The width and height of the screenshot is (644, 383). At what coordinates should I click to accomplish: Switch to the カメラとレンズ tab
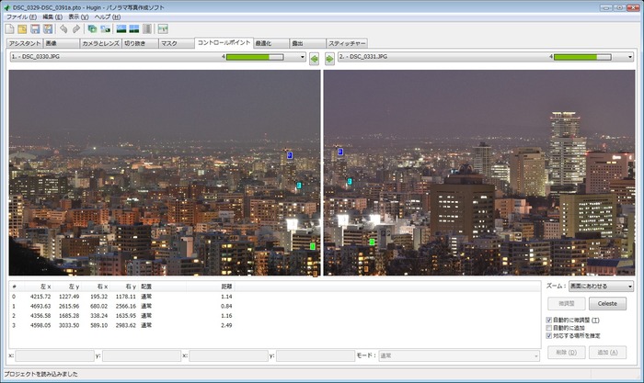tap(100, 43)
